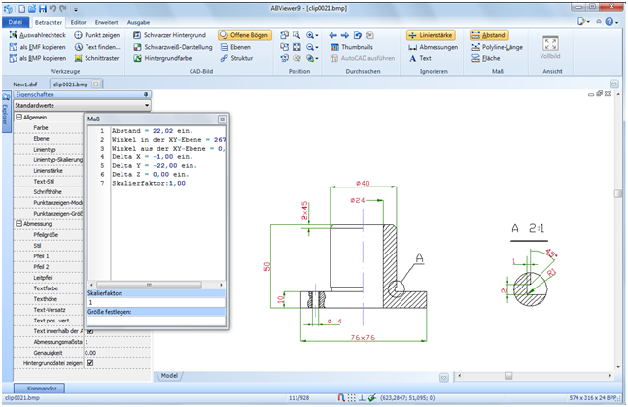Image resolution: width=628 pixels, height=407 pixels.
Task: Open the Standardwerte dropdown
Action: pyautogui.click(x=146, y=105)
